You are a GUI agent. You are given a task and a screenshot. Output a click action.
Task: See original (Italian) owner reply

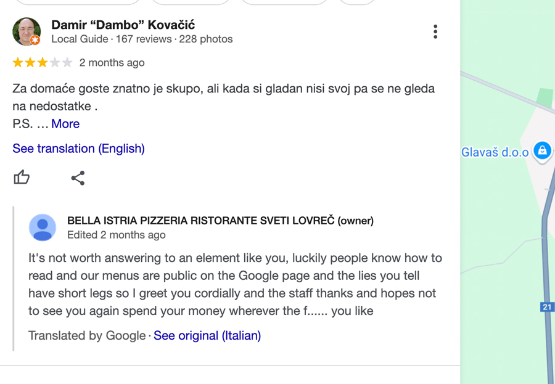click(x=207, y=335)
